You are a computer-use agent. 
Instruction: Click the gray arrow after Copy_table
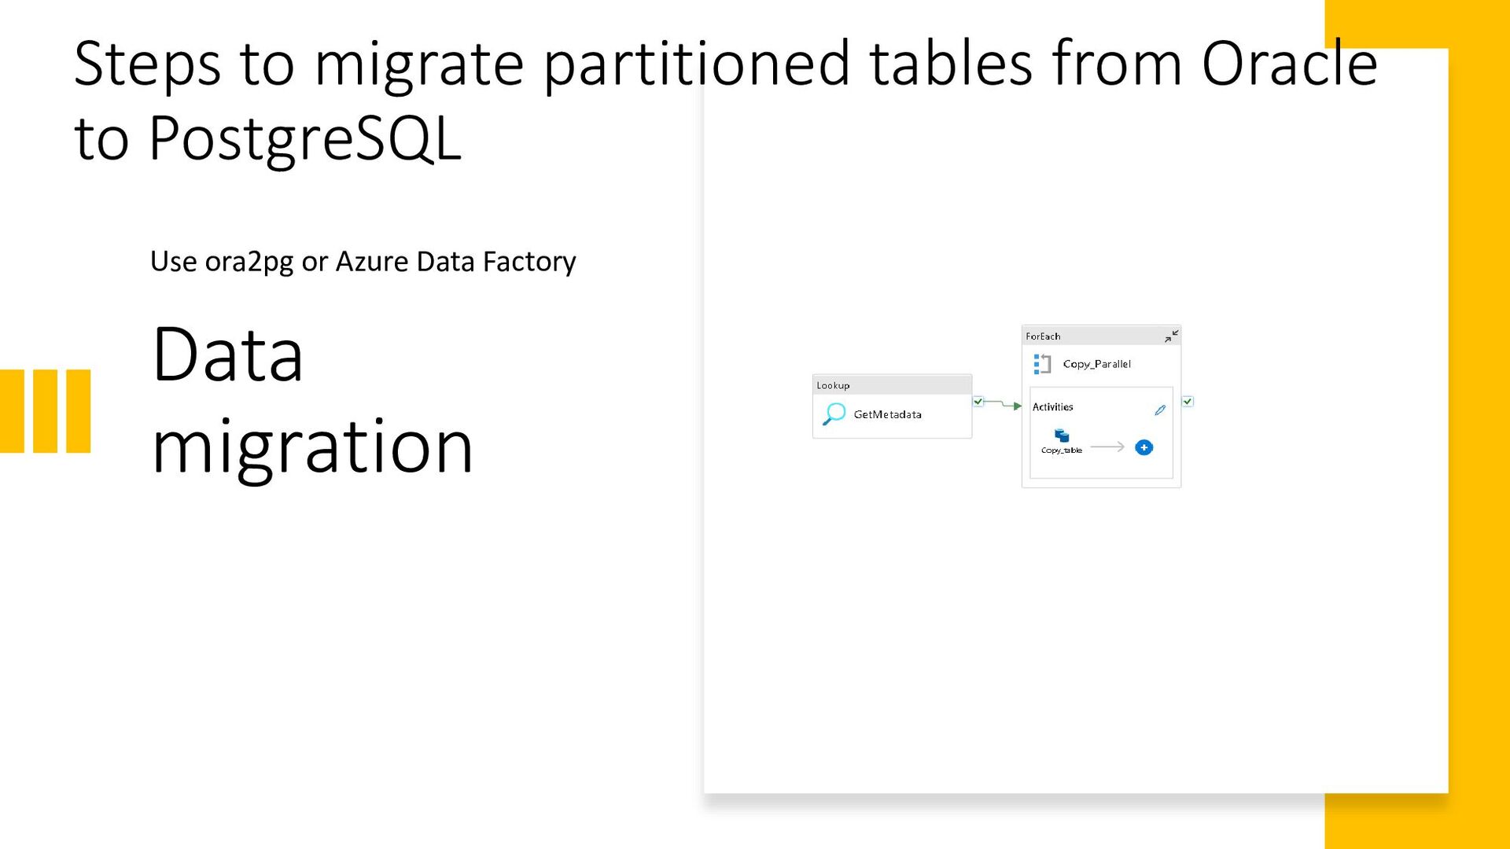click(x=1107, y=447)
